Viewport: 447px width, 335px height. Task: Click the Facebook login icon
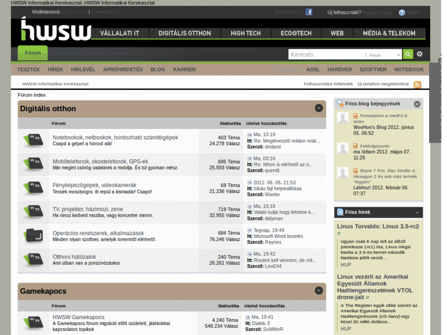(x=309, y=12)
